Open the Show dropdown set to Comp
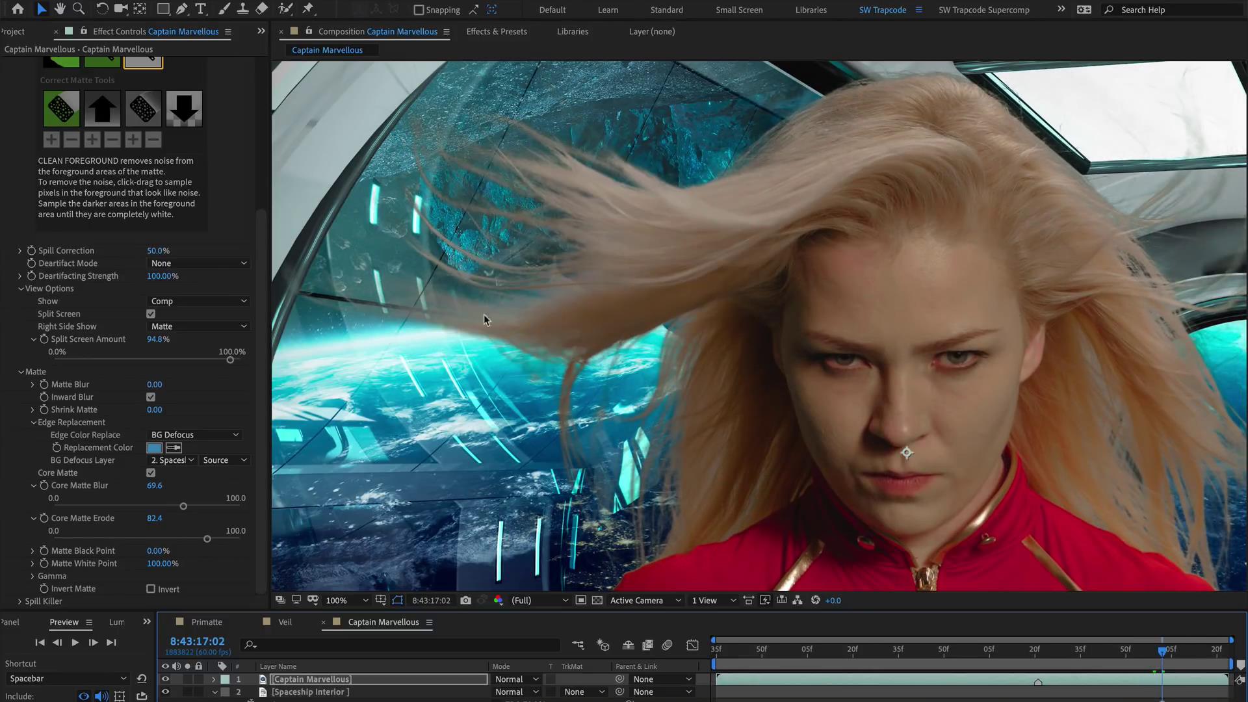The image size is (1248, 702). click(198, 302)
